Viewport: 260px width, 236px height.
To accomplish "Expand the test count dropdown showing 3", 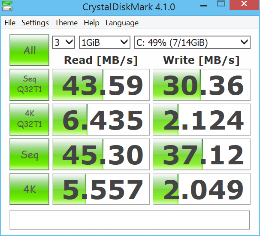I will (63, 42).
